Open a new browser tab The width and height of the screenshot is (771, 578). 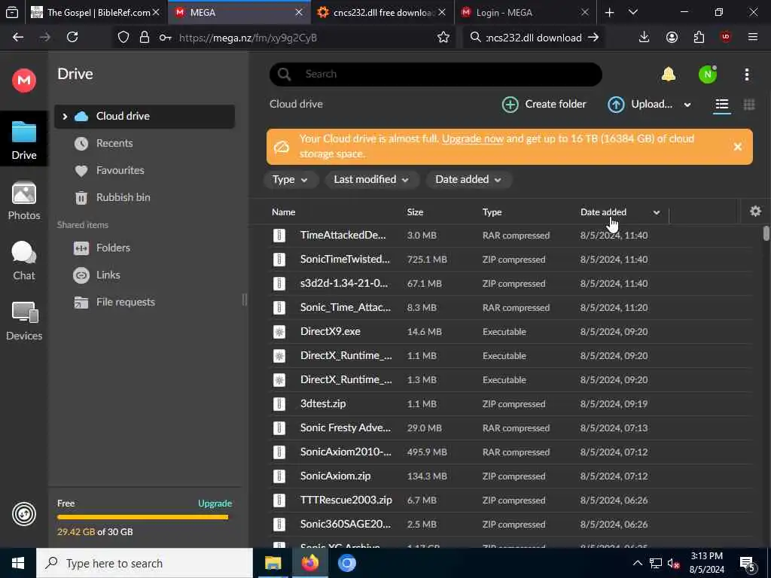[x=609, y=12]
